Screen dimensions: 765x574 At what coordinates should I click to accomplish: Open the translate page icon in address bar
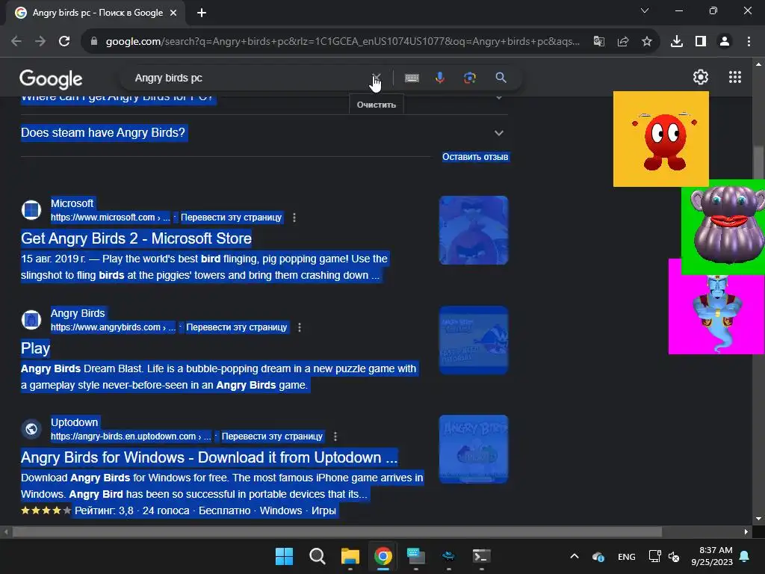click(x=598, y=42)
